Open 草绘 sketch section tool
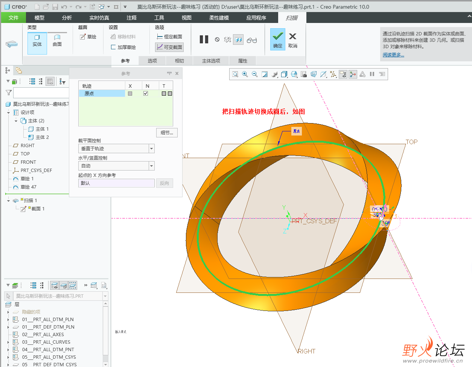Screen dimensions: 472x367 pyautogui.click(x=88, y=37)
